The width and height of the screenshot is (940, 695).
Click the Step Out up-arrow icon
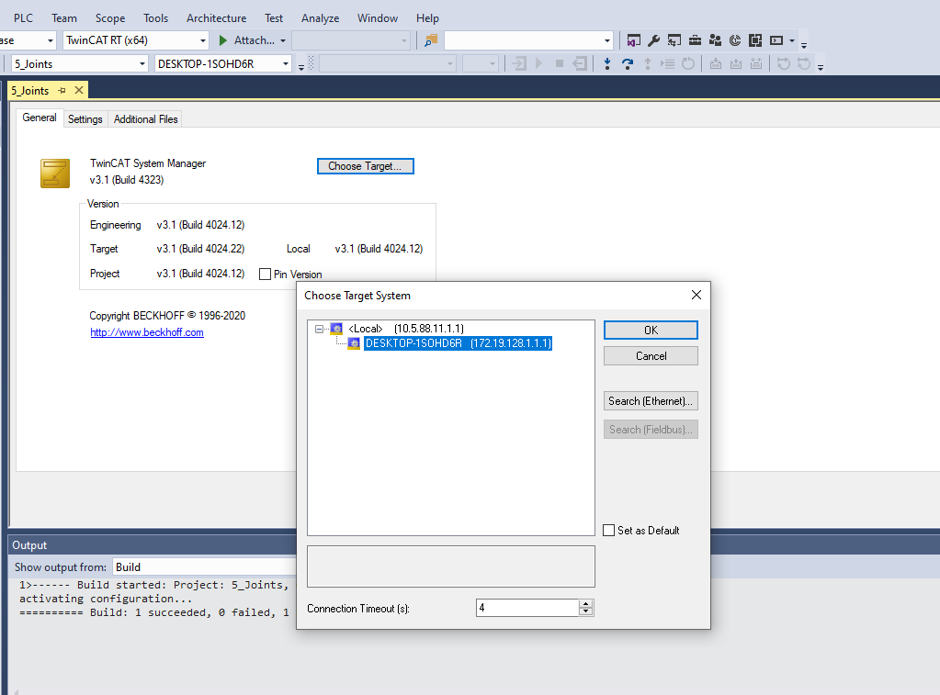click(648, 63)
